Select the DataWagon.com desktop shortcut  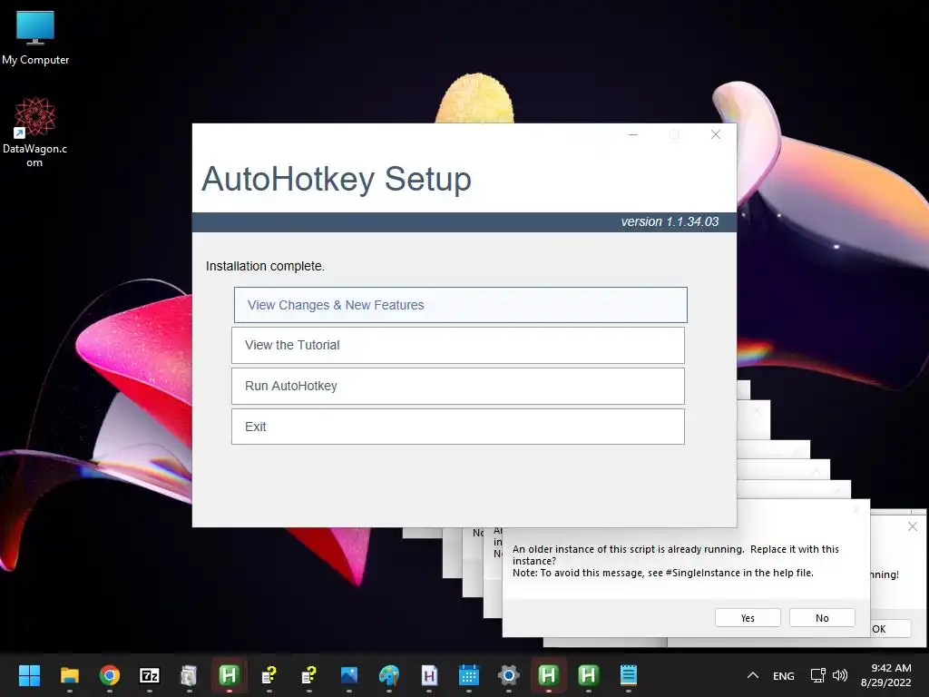click(34, 133)
